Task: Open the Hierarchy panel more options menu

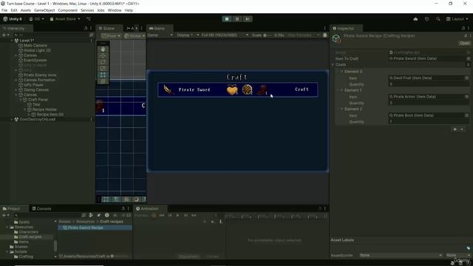Action: click(x=91, y=28)
